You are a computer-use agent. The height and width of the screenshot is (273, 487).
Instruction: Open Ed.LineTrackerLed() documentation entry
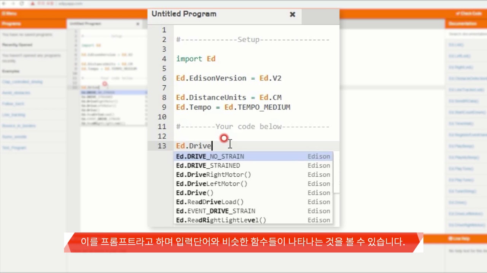(x=466, y=90)
